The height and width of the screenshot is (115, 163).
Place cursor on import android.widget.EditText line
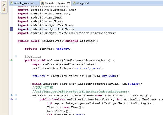point(46,29)
